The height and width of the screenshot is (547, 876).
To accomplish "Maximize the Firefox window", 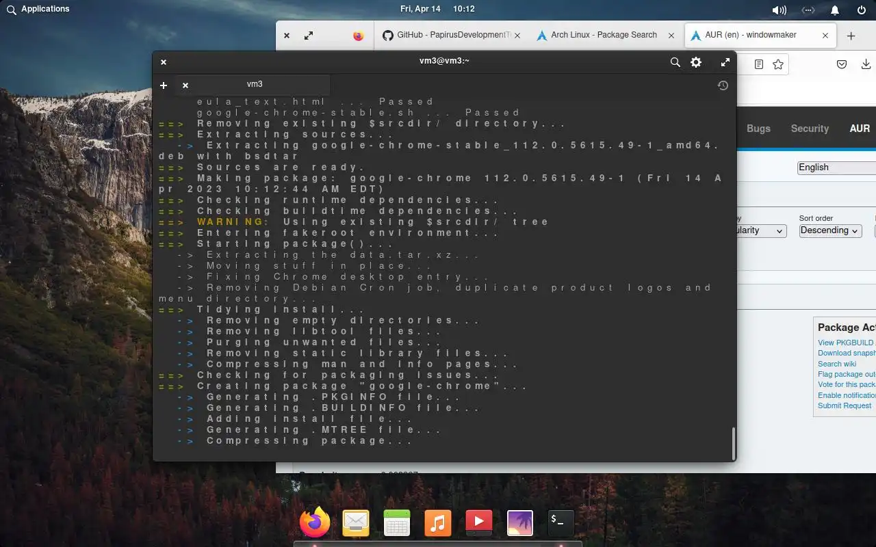I will [309, 36].
